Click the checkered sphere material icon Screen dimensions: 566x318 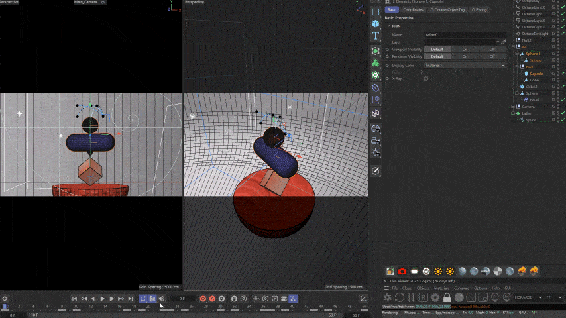[x=498, y=271]
